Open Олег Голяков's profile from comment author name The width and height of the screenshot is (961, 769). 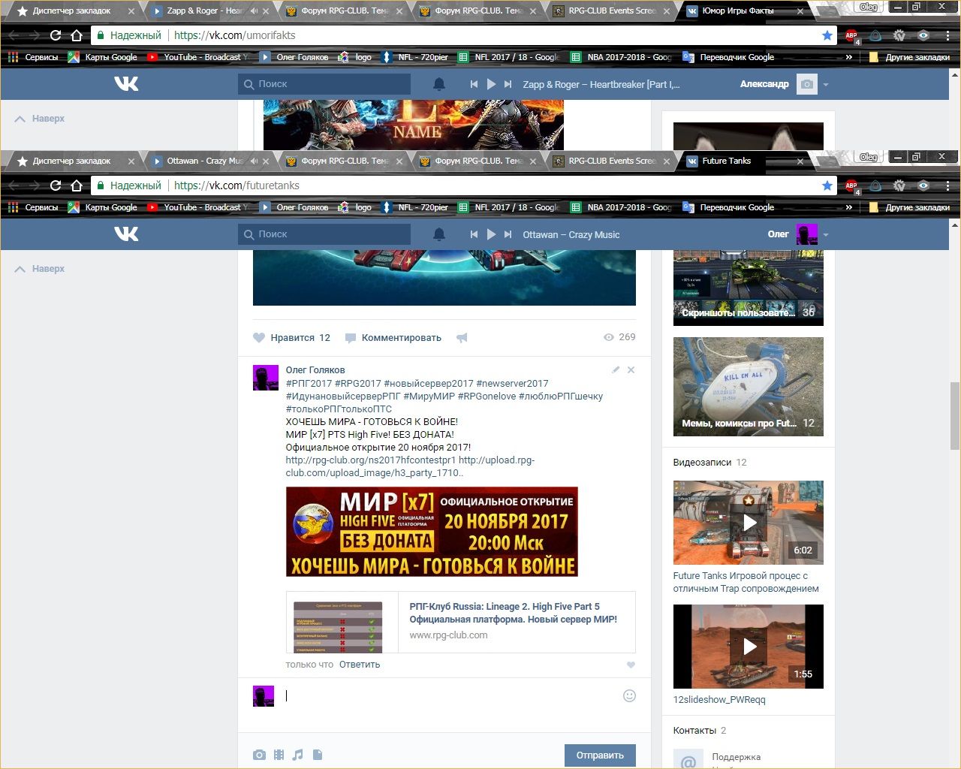pyautogui.click(x=315, y=370)
